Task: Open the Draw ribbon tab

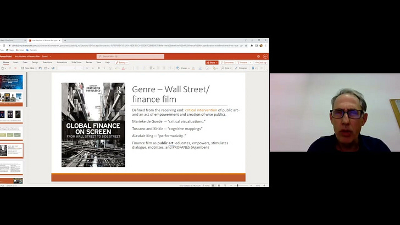Action: click(25, 63)
